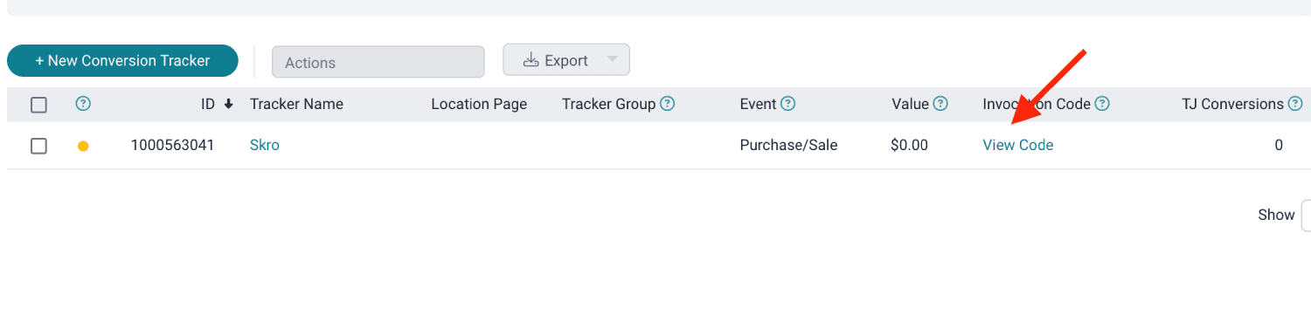Click help icon beside TJ Conversions
Viewport: 1311px width, 315px height.
coord(1294,104)
